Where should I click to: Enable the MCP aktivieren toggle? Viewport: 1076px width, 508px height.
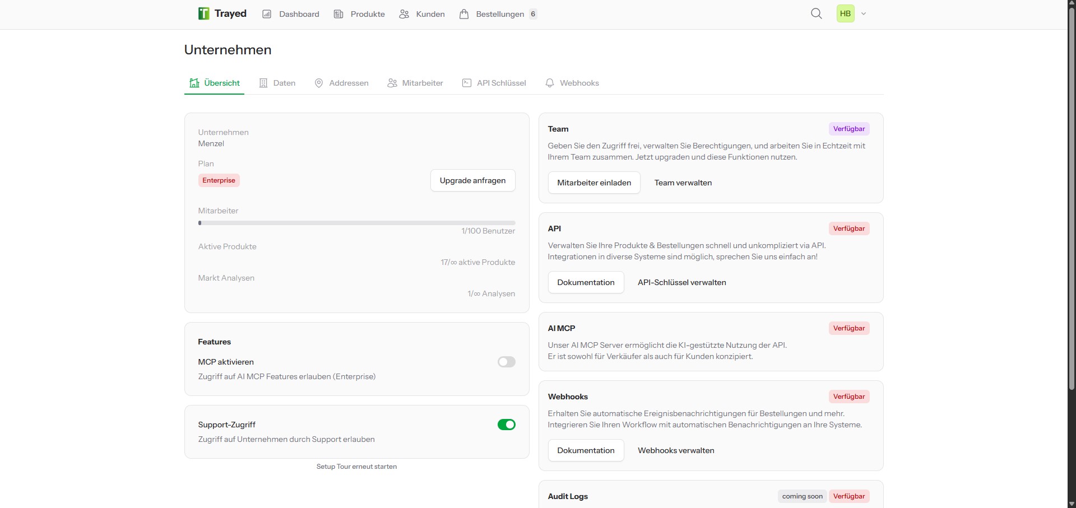[x=506, y=362]
